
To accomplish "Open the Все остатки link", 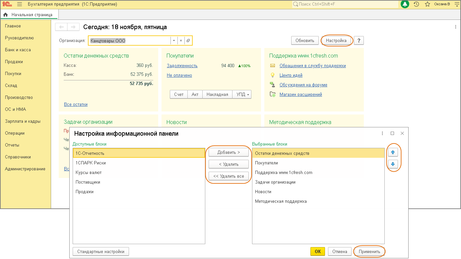I will [x=76, y=104].
